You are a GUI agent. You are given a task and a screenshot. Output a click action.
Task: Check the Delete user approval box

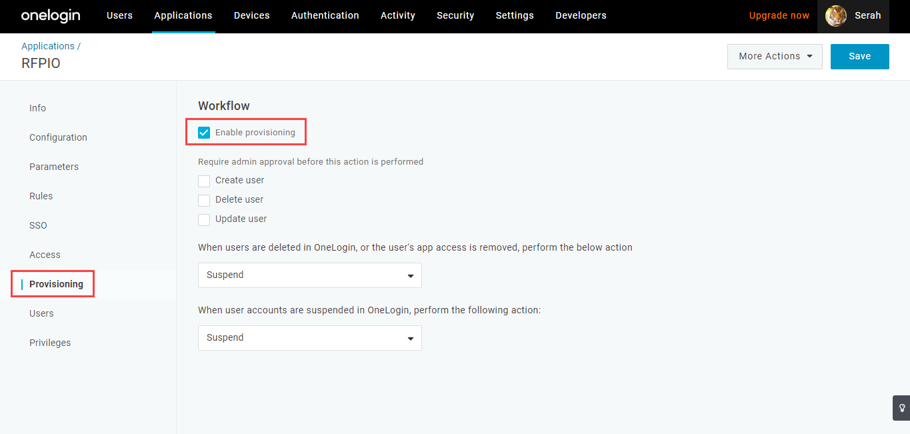(204, 200)
